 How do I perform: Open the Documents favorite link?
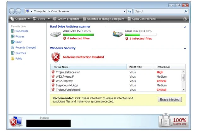coord(21,31)
